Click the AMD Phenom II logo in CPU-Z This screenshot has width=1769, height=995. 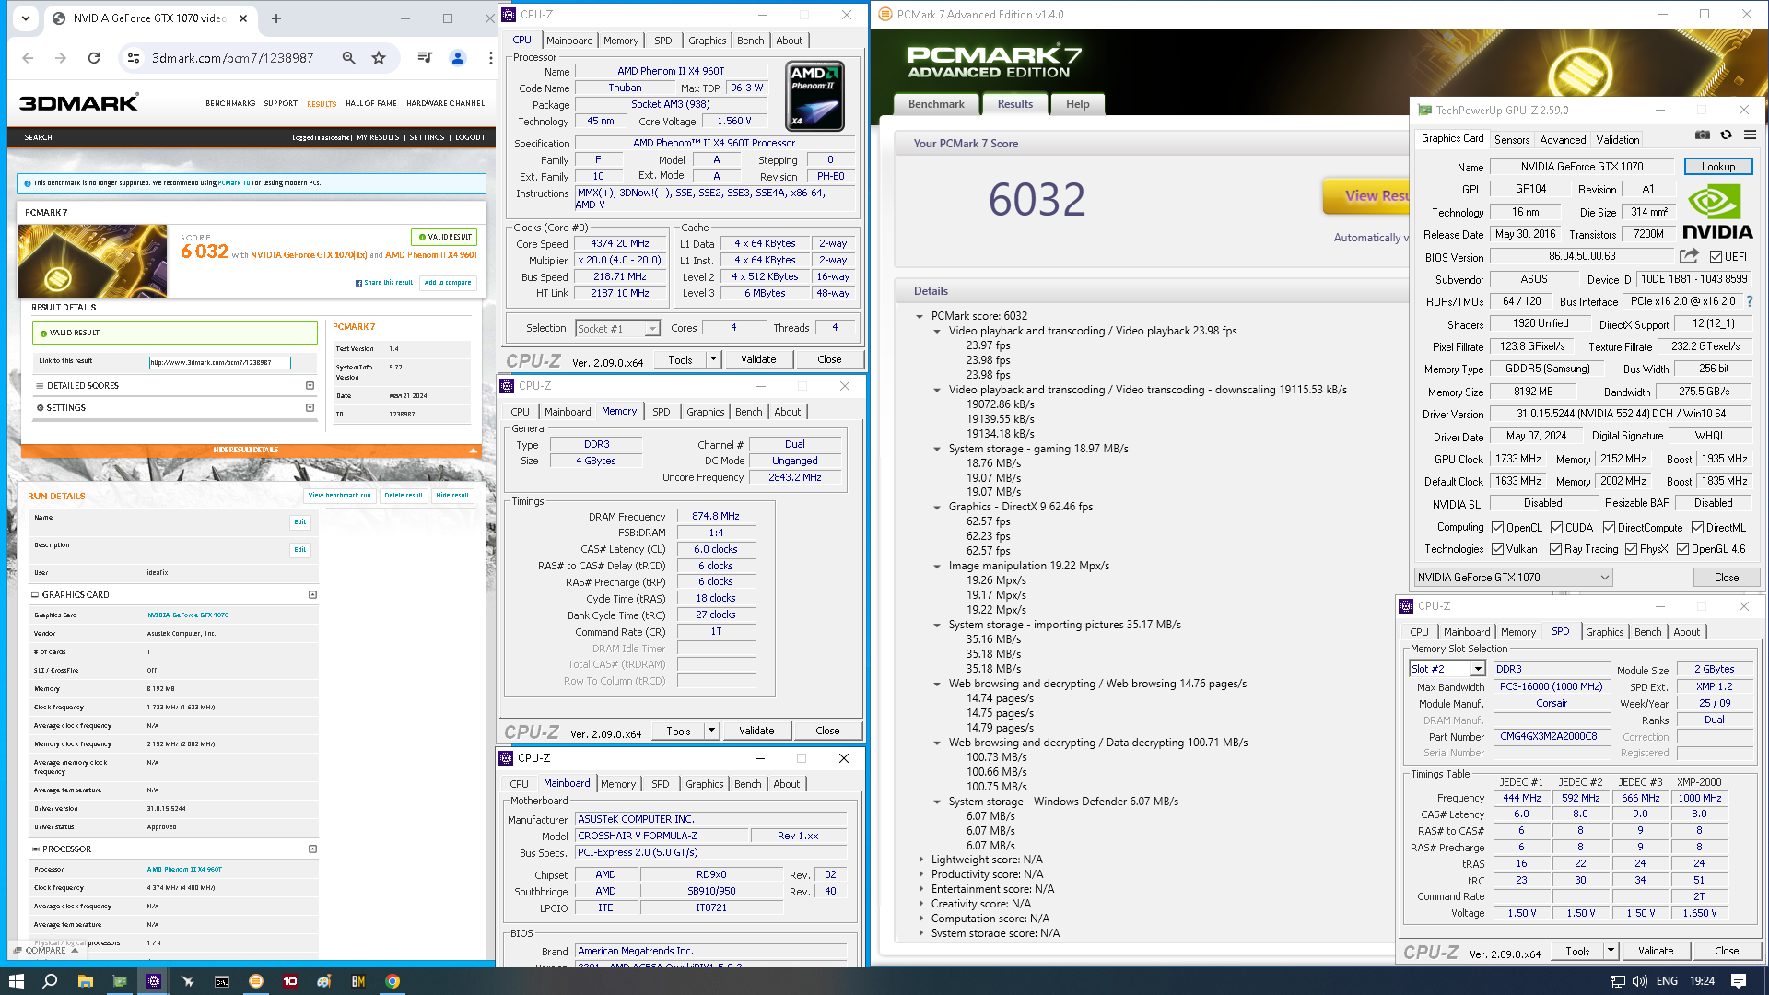tap(814, 97)
